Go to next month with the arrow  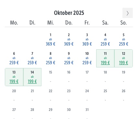pyautogui.click(x=128, y=13)
